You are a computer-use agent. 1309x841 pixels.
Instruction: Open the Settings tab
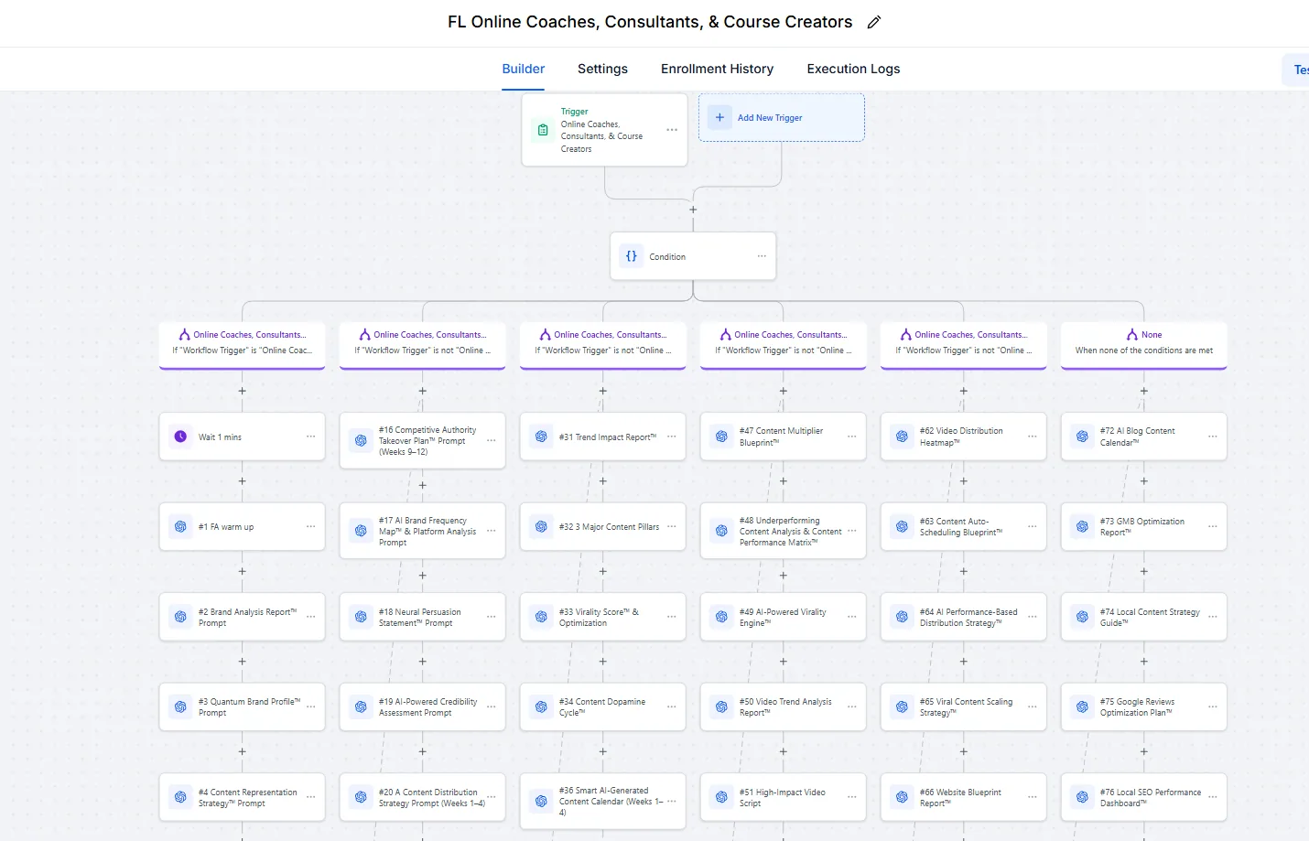602,69
